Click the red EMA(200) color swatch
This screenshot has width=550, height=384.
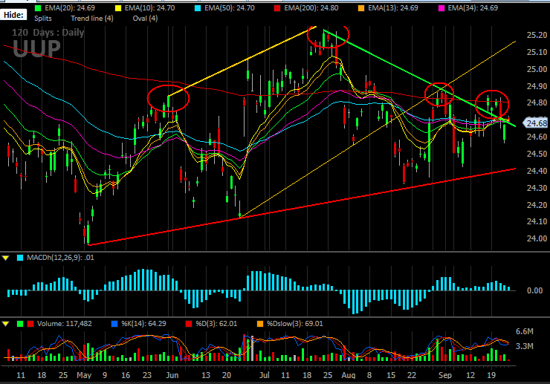(x=277, y=8)
